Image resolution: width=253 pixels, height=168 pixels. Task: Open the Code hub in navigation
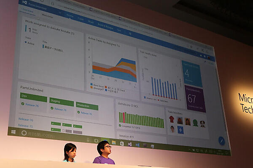pos(81,18)
